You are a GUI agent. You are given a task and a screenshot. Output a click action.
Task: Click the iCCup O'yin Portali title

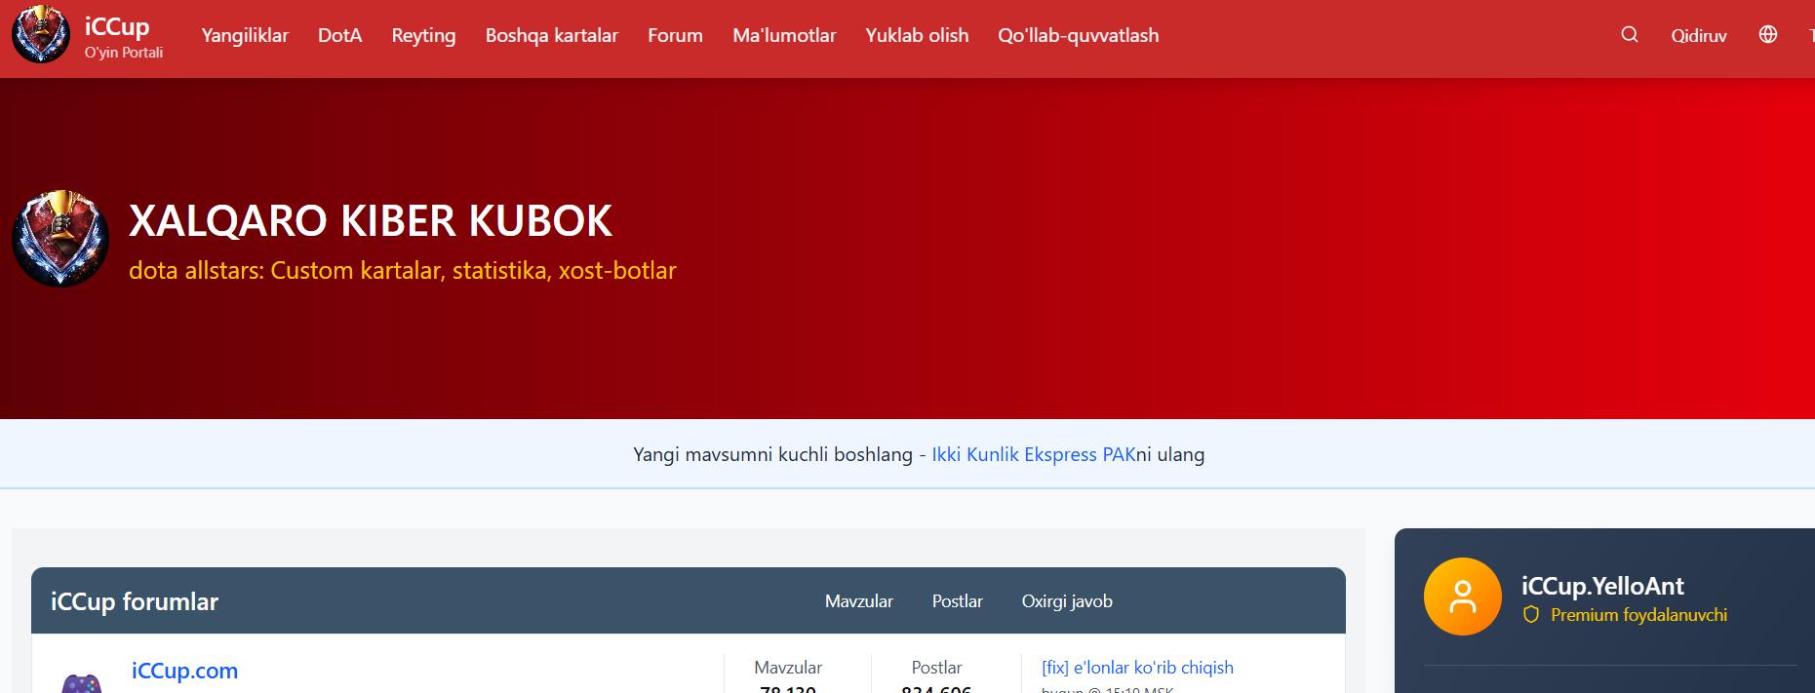coord(123,36)
